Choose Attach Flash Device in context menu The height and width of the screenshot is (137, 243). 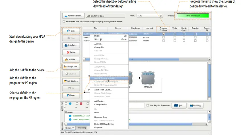click(x=103, y=90)
